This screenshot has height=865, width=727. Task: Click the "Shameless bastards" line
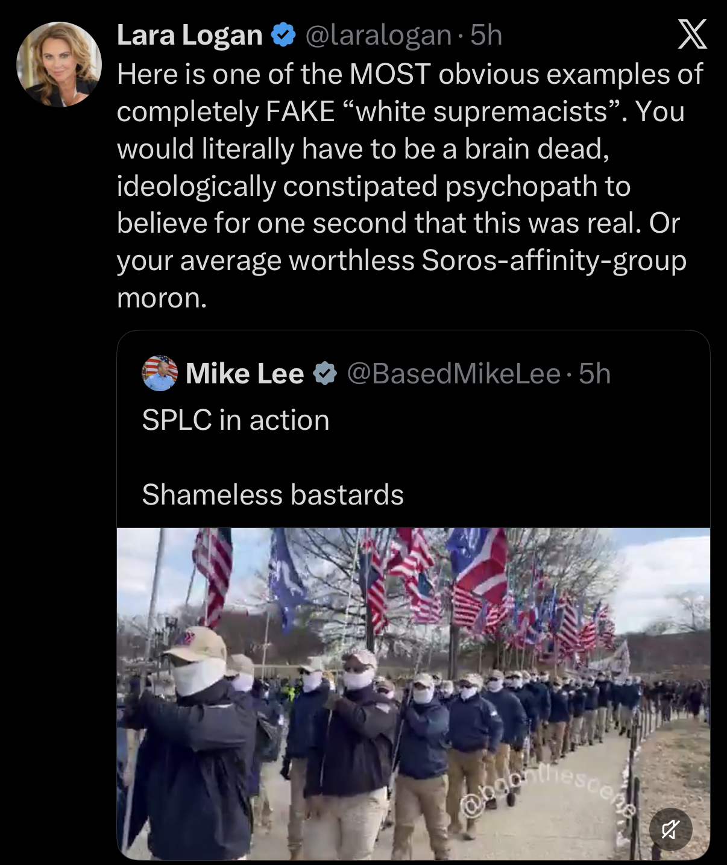[x=272, y=495]
